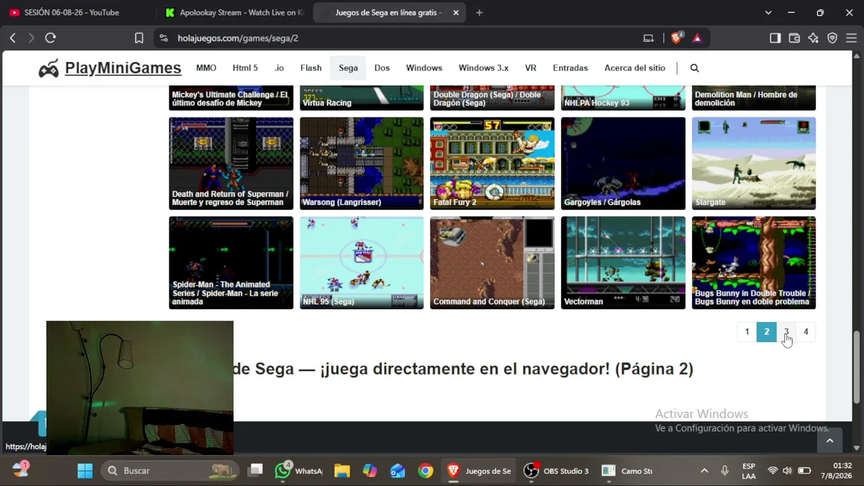Image resolution: width=864 pixels, height=486 pixels.
Task: Open File Explorer from the taskbar
Action: 342,470
